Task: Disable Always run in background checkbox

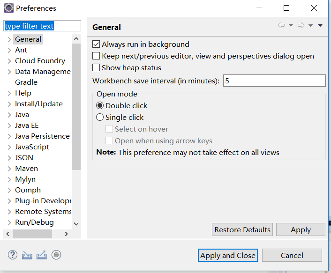Action: point(97,44)
